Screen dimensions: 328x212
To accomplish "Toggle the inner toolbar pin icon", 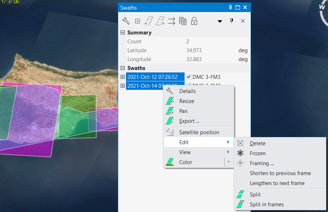I will point(231,21).
